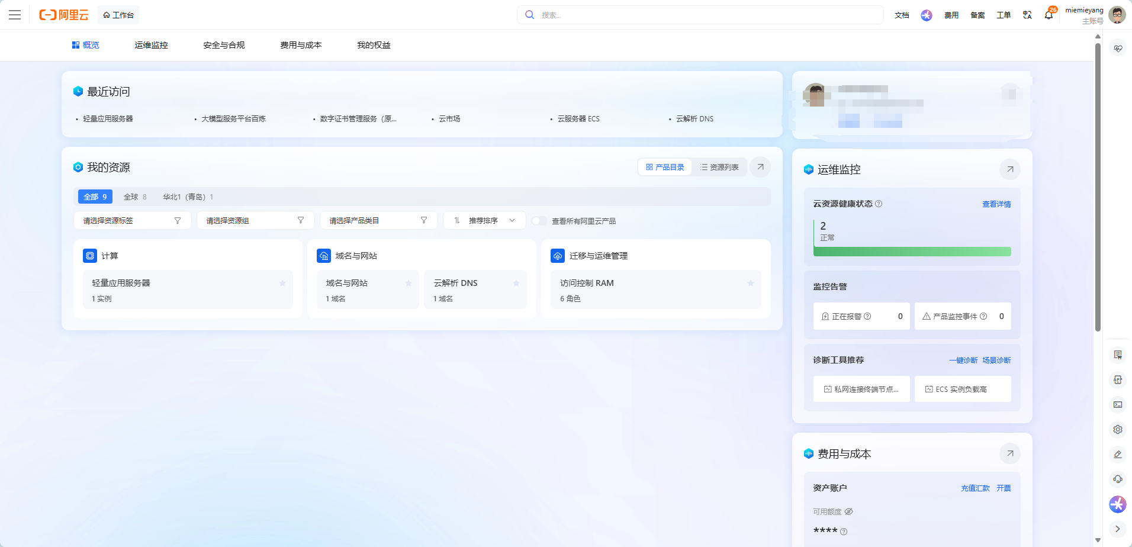The height and width of the screenshot is (547, 1132).
Task: Open the settings gear in right sidebar
Action: click(1118, 429)
